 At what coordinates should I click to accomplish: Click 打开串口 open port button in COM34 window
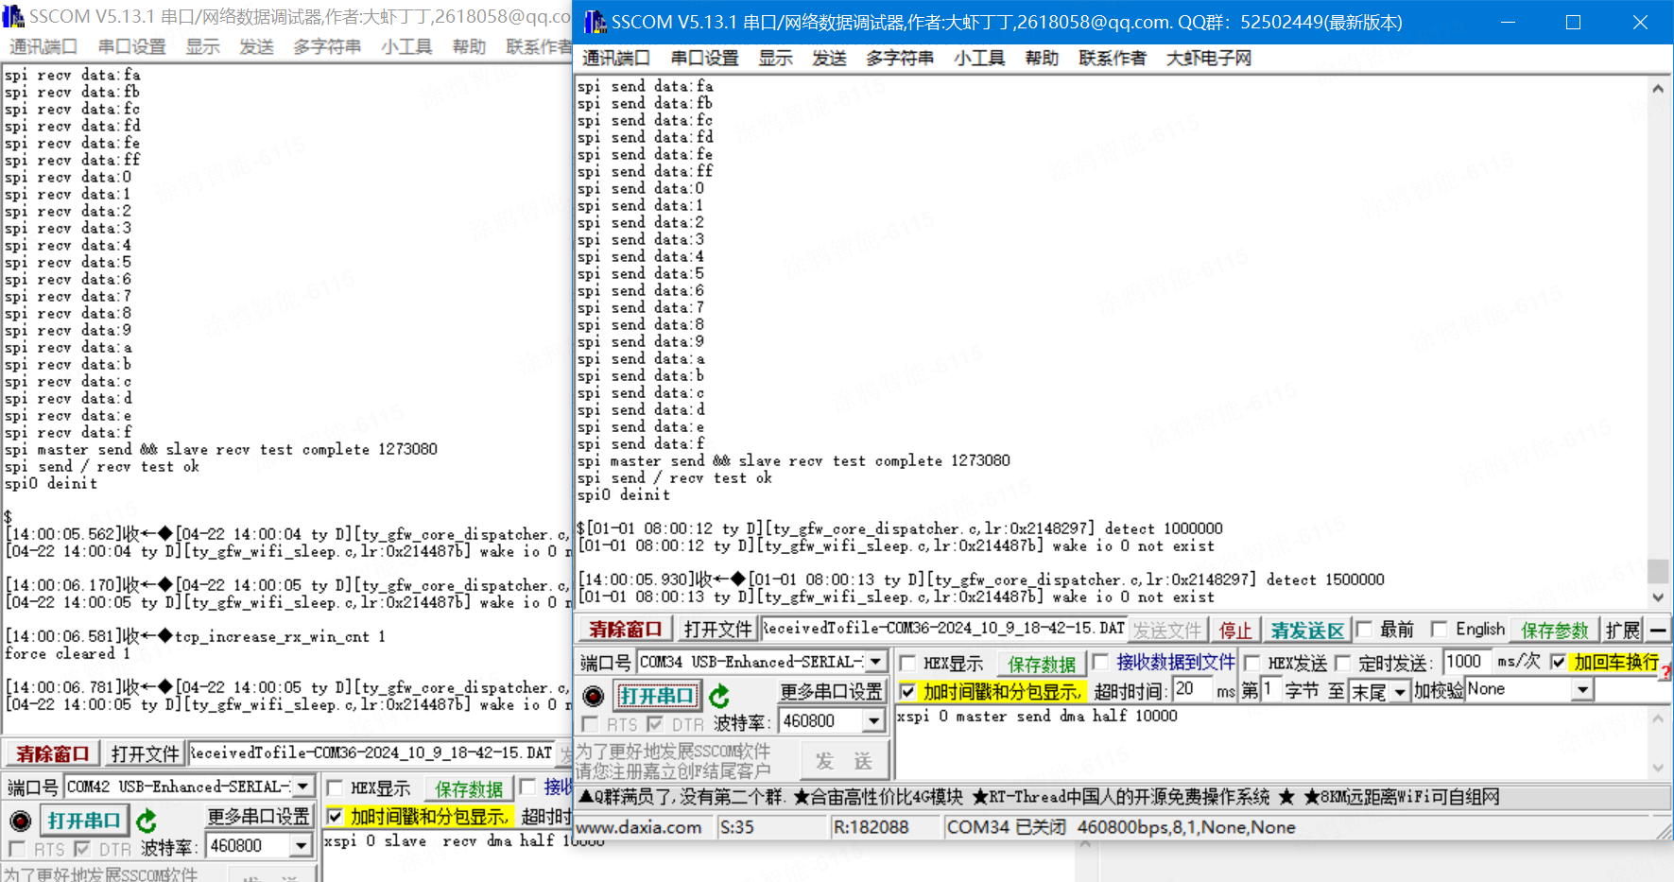656,696
